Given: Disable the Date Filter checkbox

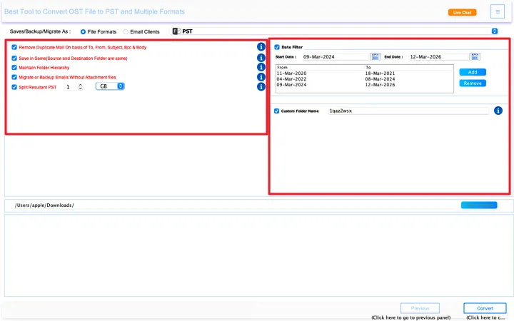Looking at the screenshot, I should point(277,47).
